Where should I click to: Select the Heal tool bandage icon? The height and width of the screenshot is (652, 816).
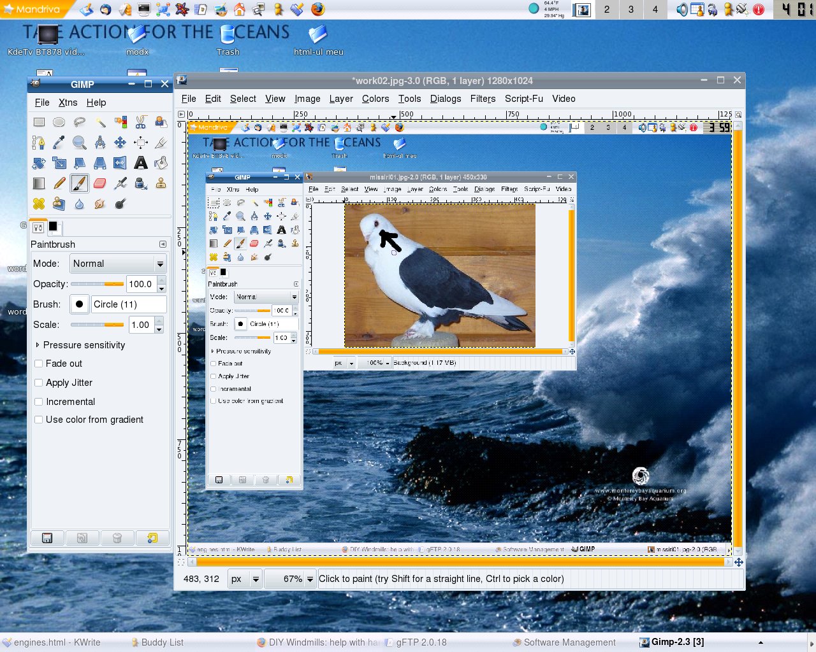(x=39, y=204)
